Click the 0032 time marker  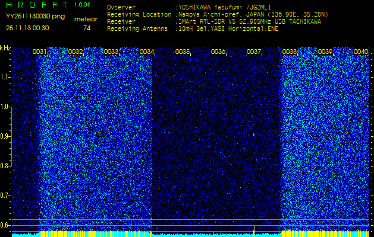click(76, 52)
